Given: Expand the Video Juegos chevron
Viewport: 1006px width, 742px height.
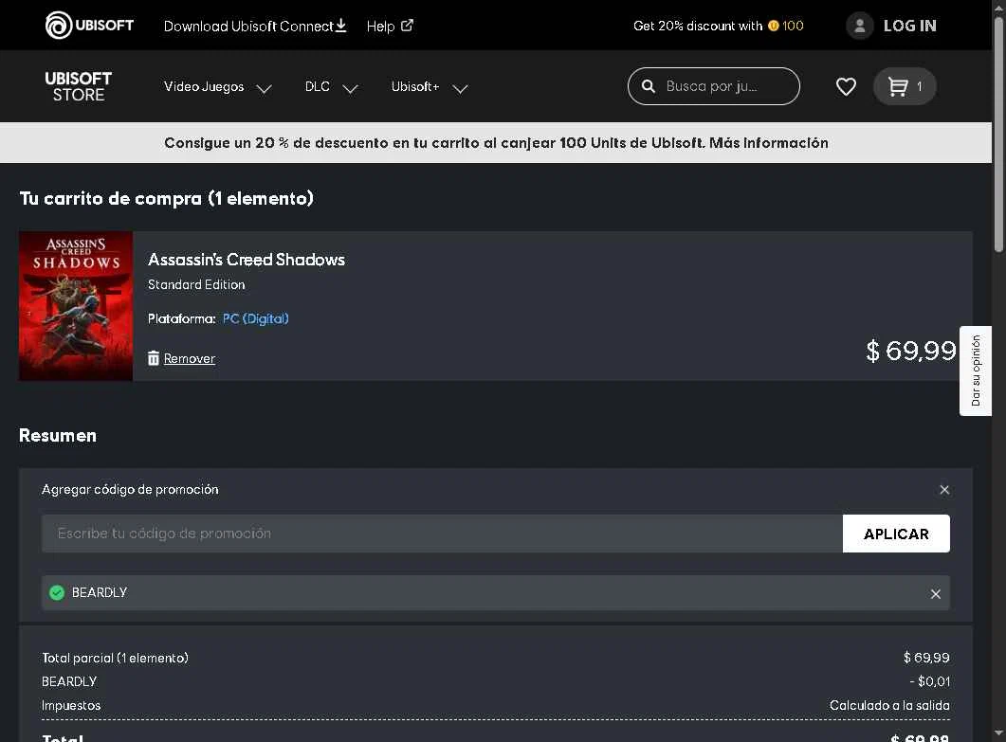Looking at the screenshot, I should click(264, 88).
